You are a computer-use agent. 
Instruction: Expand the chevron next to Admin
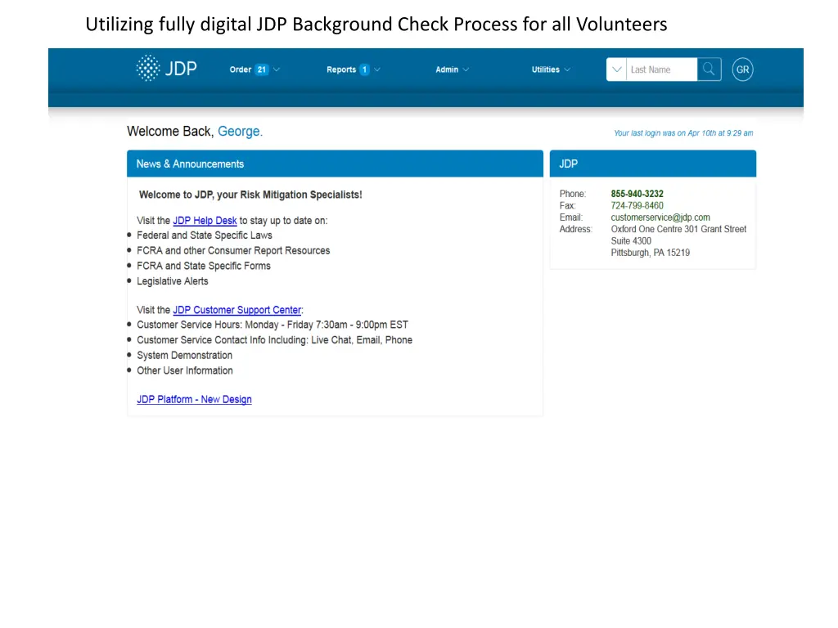point(466,70)
